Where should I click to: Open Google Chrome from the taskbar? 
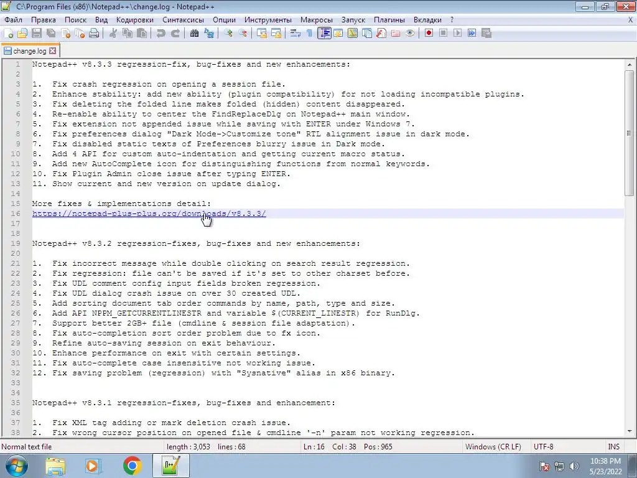133,466
